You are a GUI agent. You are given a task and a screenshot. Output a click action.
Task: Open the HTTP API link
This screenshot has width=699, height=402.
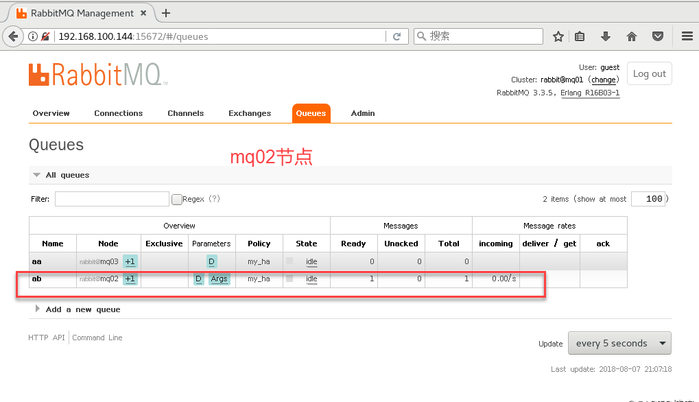point(47,338)
